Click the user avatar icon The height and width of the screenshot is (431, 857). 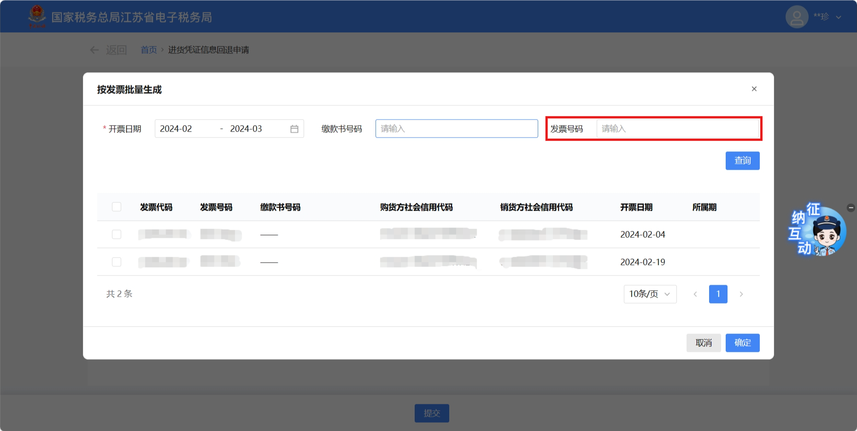pos(797,17)
